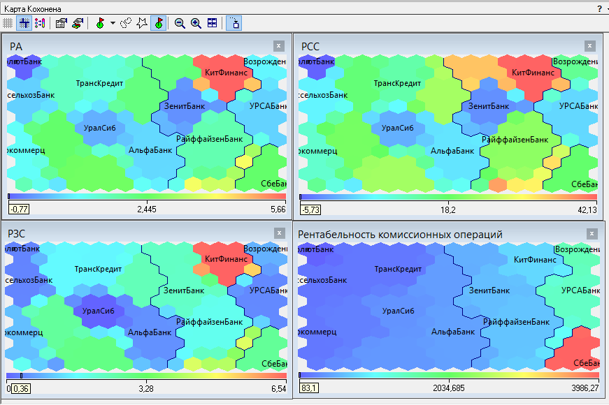Select ТрансКредит cell on PCC map
The height and width of the screenshot is (405, 609).
(x=397, y=83)
